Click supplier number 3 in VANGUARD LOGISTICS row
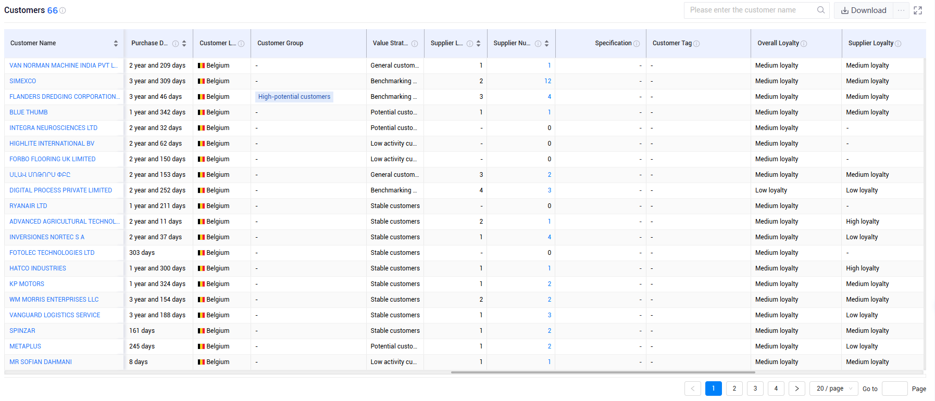 [549, 315]
